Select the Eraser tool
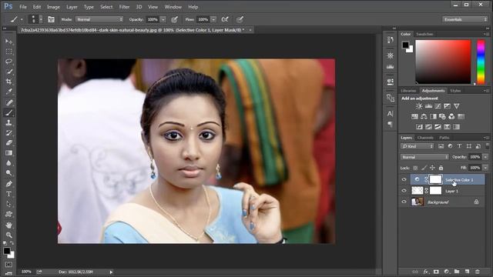 8,142
